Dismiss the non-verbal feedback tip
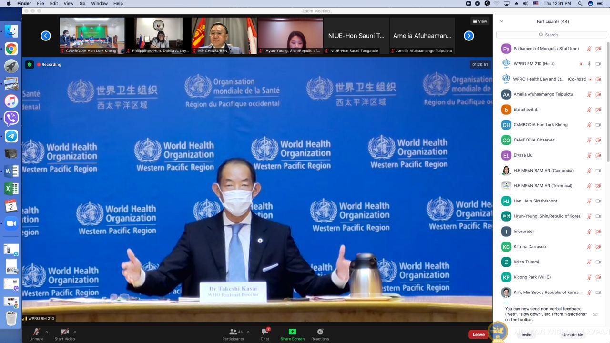Screen dimensions: 610x343 [595, 314]
